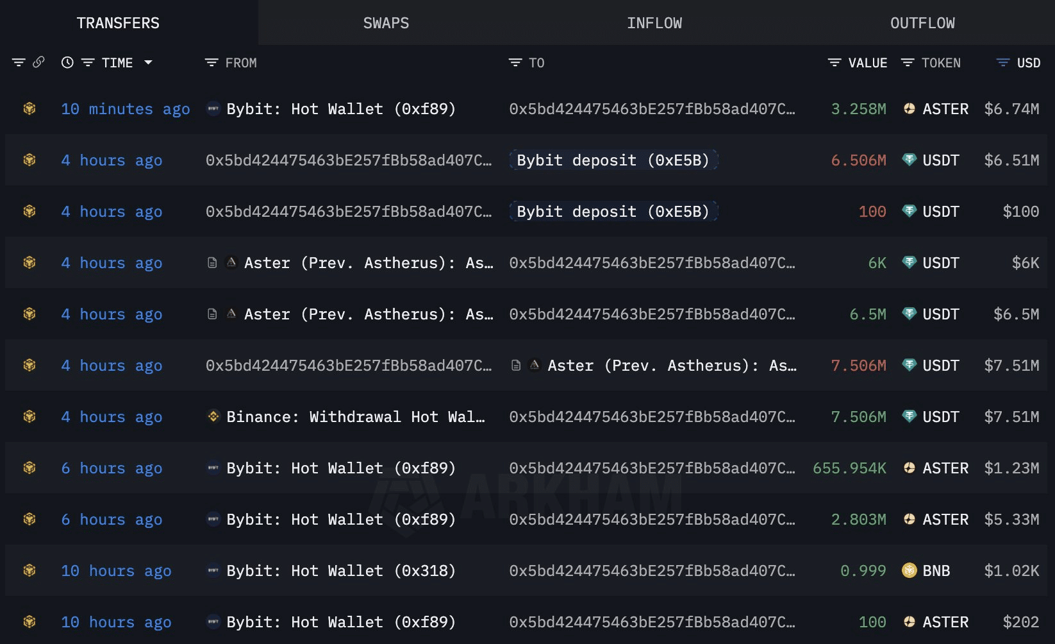1055x644 pixels.
Task: Open the TO column filter
Action: point(515,62)
